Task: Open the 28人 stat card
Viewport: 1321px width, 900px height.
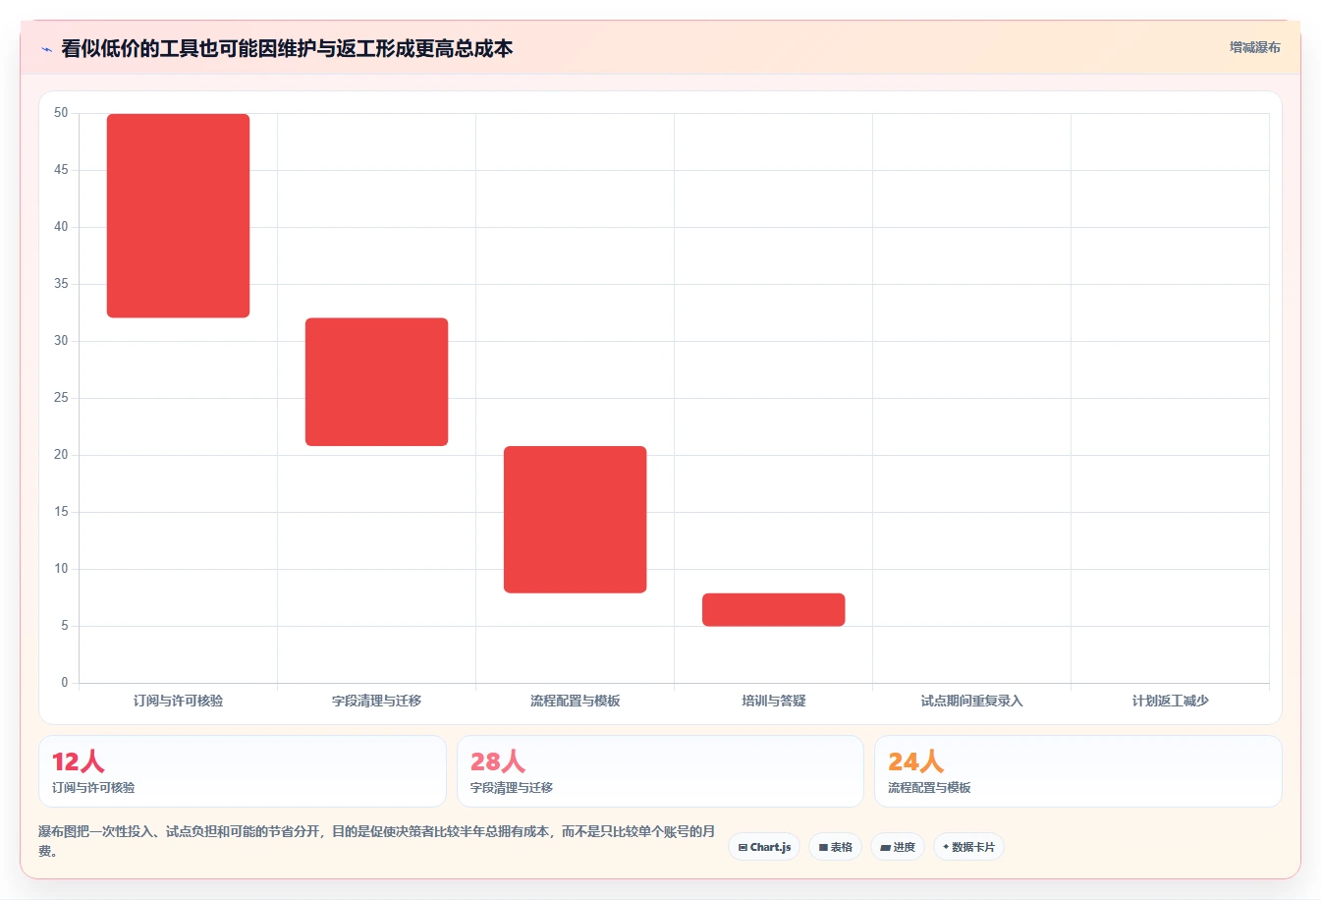Action: [x=660, y=771]
